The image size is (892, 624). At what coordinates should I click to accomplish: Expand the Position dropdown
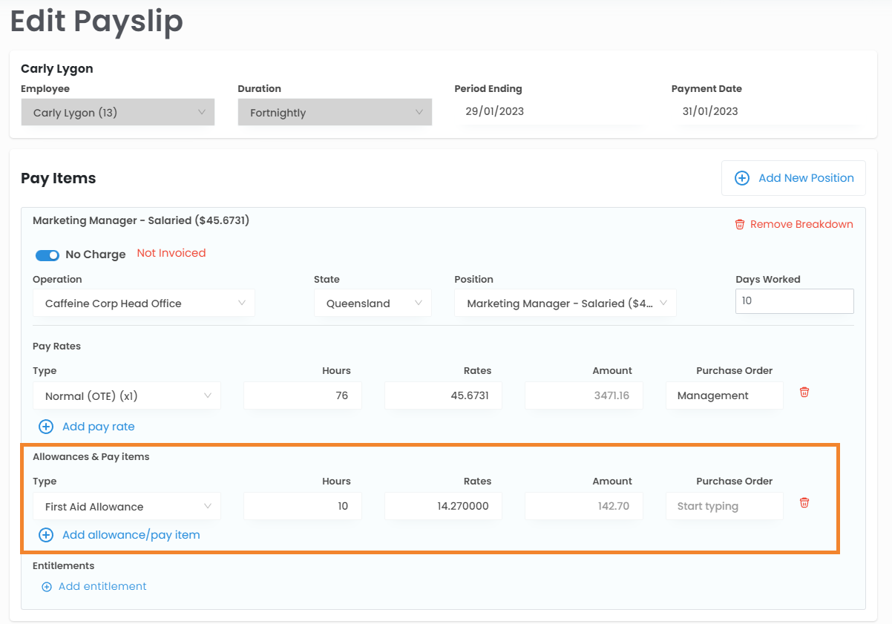(x=565, y=303)
